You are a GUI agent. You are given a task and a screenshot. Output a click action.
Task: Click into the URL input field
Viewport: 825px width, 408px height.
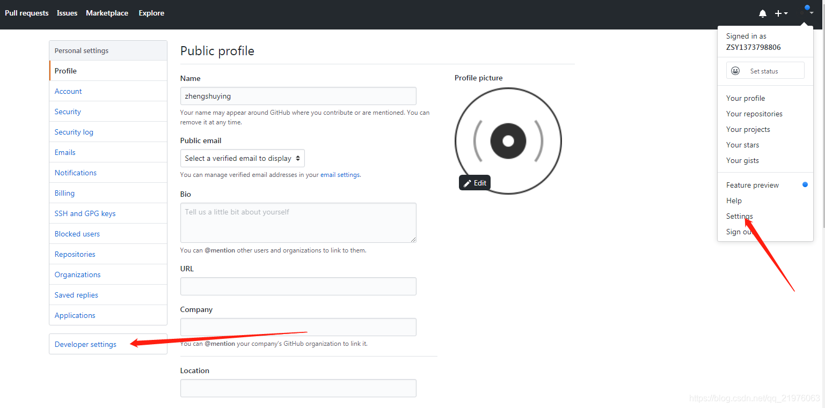(298, 286)
